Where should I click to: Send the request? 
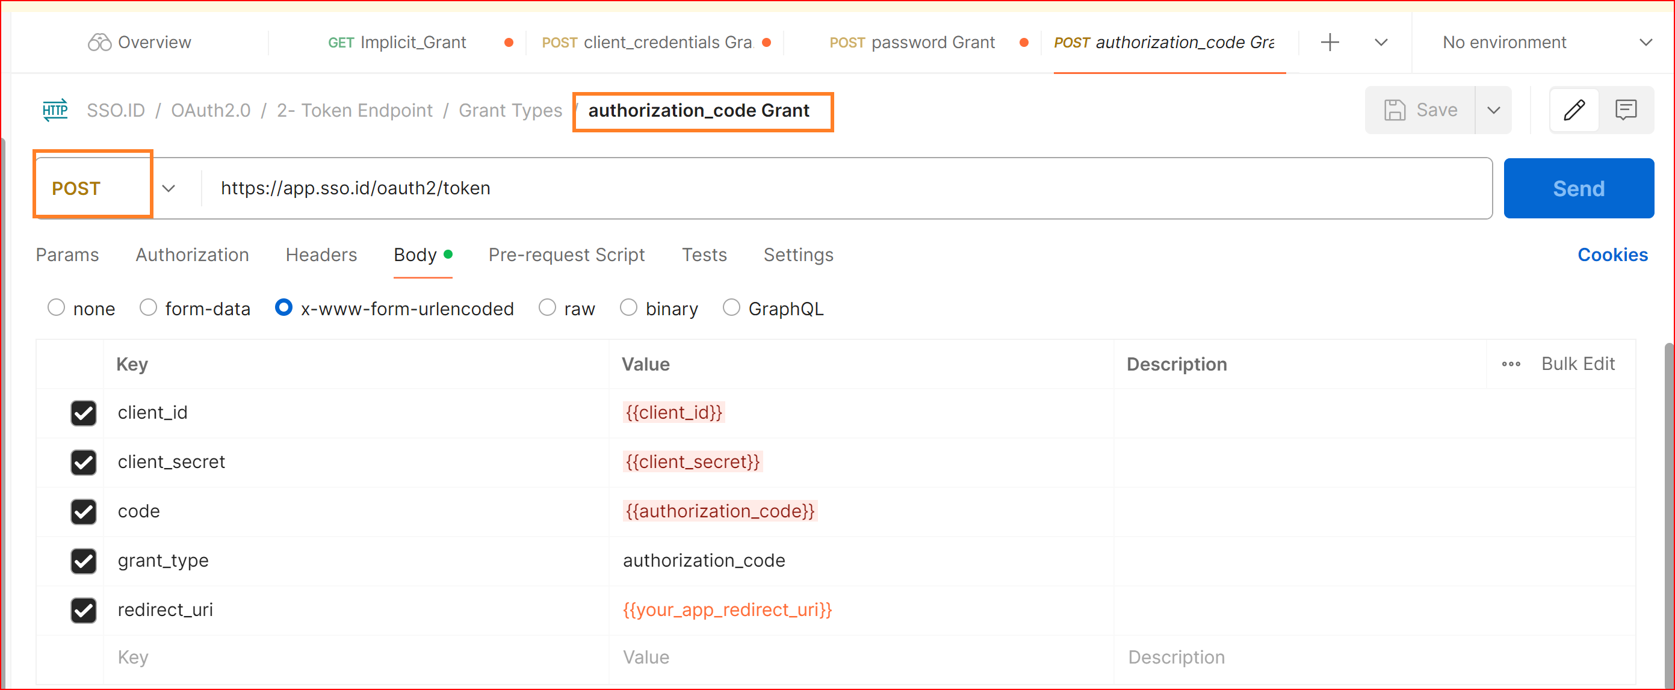pyautogui.click(x=1578, y=188)
